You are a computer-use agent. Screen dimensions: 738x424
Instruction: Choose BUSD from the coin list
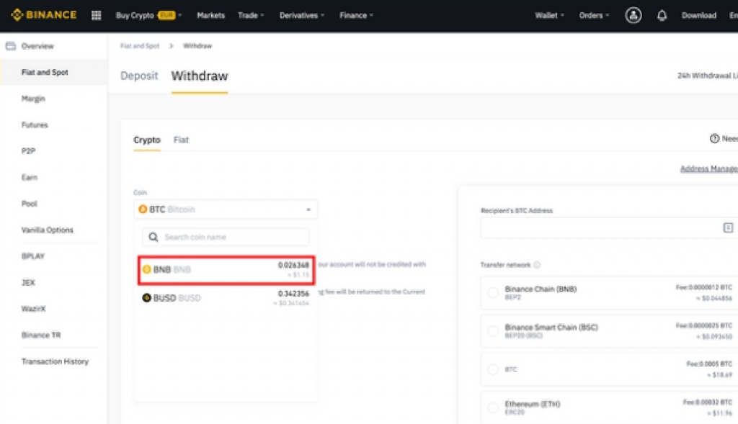[226, 298]
